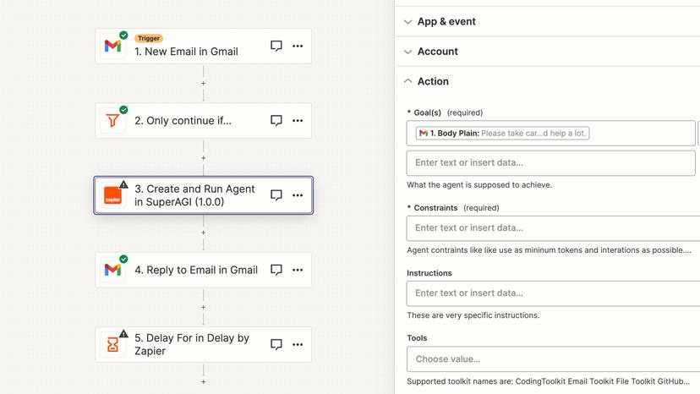The height and width of the screenshot is (394, 700).
Task: Expand the Account section
Action: tap(437, 52)
